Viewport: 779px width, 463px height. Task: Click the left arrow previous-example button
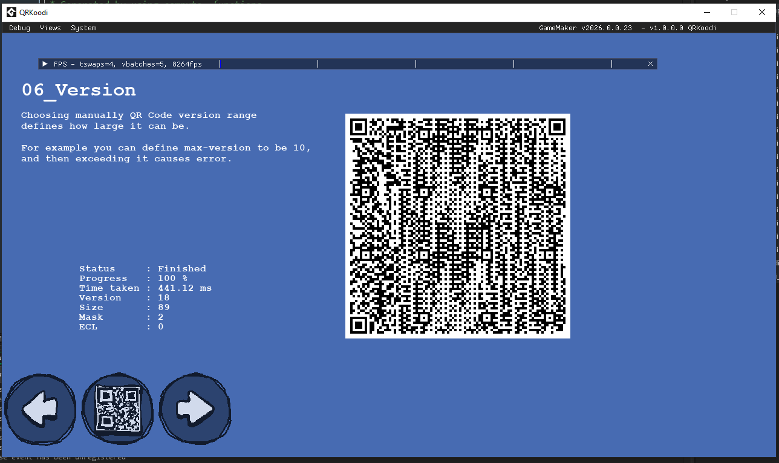pyautogui.click(x=41, y=410)
